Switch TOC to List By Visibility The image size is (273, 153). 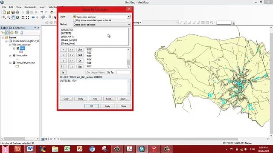point(12,33)
